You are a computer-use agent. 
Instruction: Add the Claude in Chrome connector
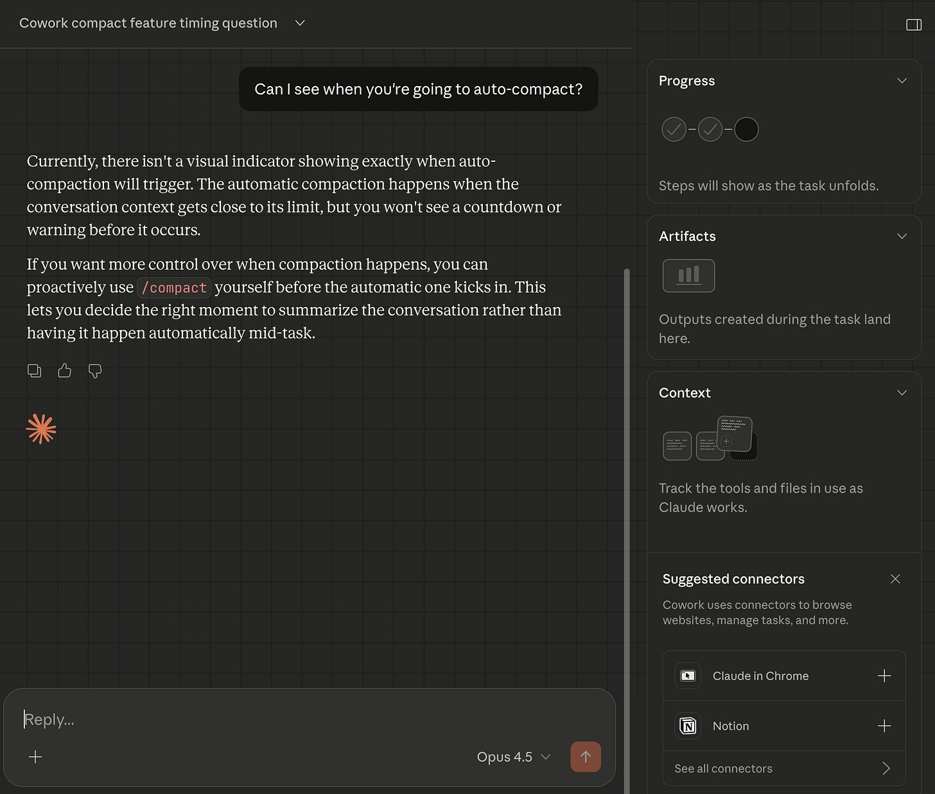point(884,676)
